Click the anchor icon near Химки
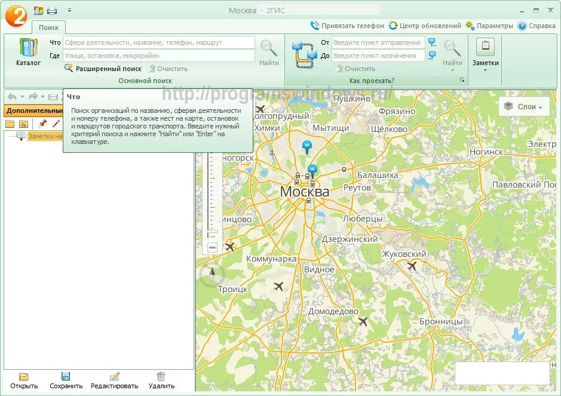The image size is (561, 396). (x=272, y=153)
